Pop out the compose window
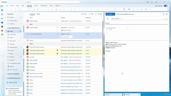 (167, 14)
